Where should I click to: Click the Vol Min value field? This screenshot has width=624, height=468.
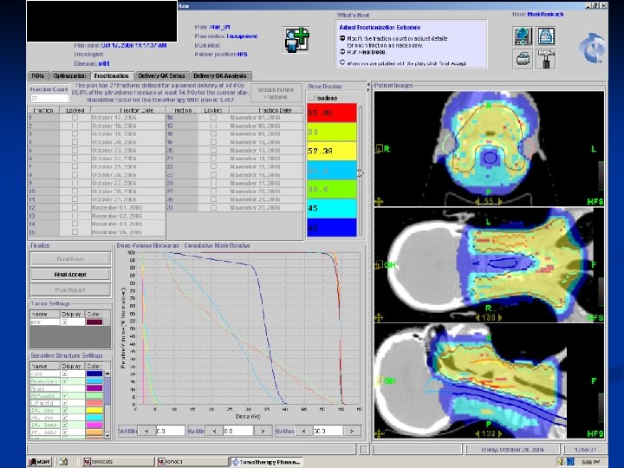click(x=171, y=431)
